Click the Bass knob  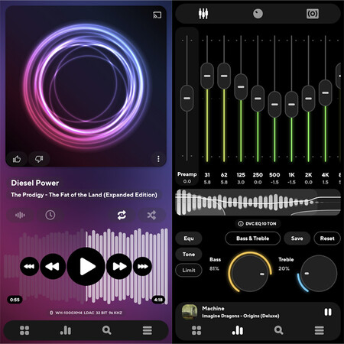point(250,273)
